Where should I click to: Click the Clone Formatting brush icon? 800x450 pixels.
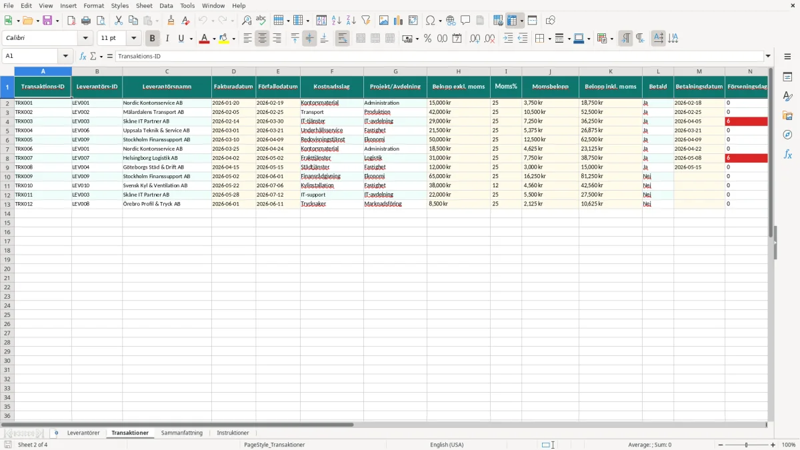(x=171, y=21)
